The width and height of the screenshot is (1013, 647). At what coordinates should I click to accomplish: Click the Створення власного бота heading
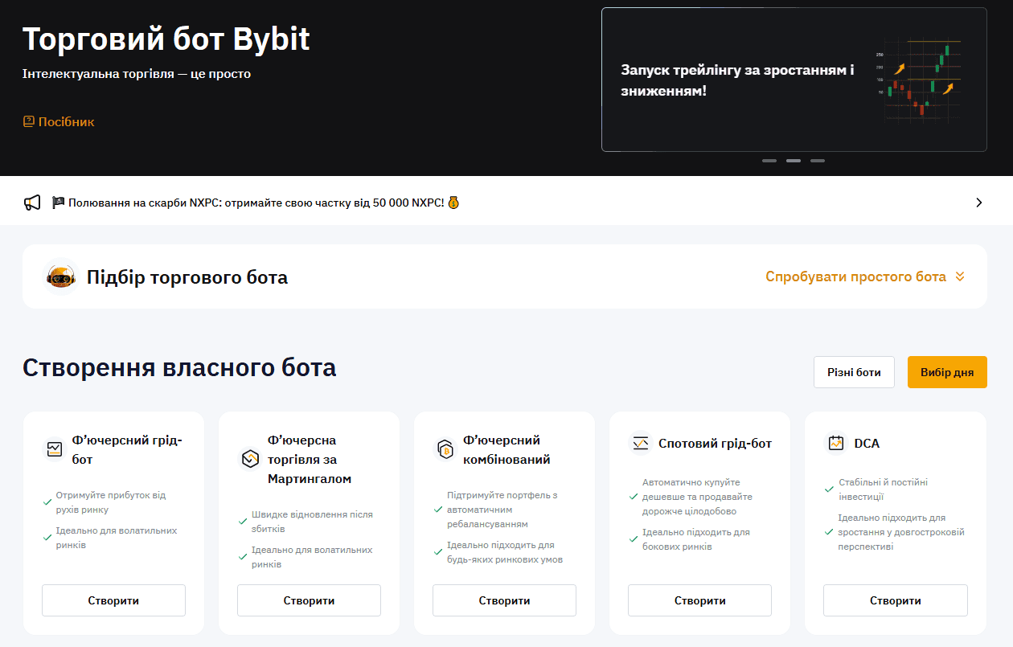[179, 368]
